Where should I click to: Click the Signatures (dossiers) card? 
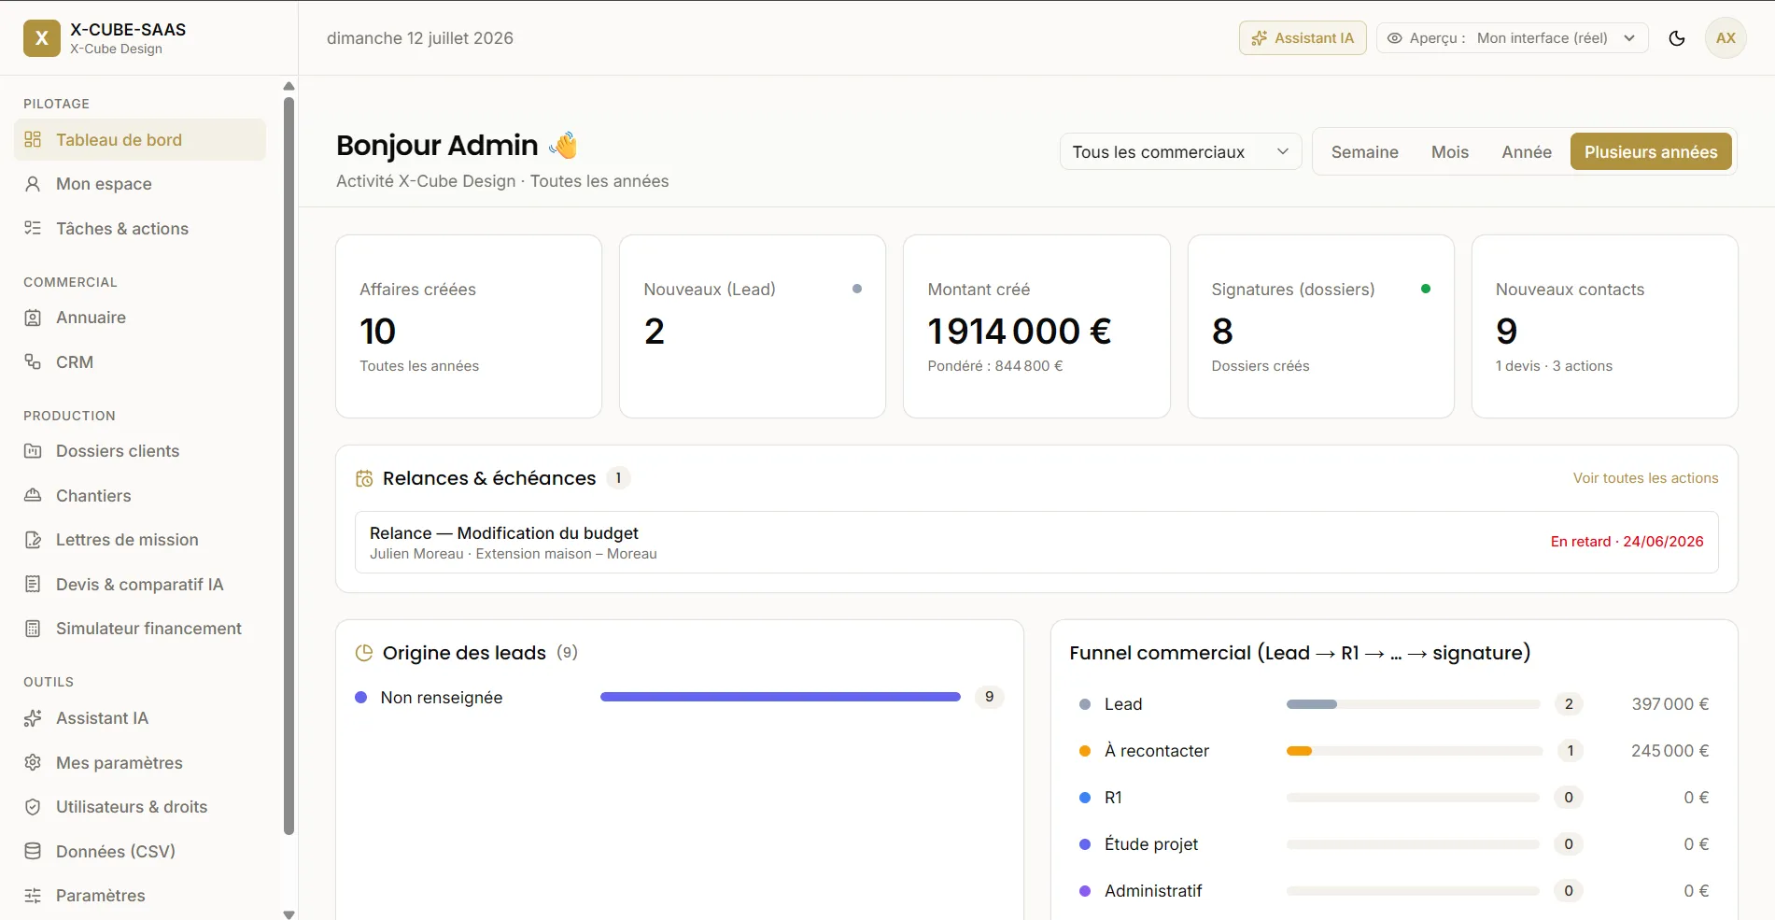coord(1320,326)
